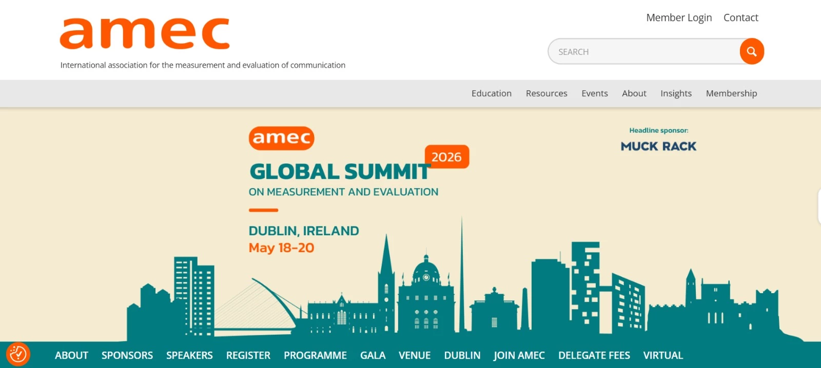Go to REGISTER section
Viewport: 821px width, 368px height.
click(248, 355)
